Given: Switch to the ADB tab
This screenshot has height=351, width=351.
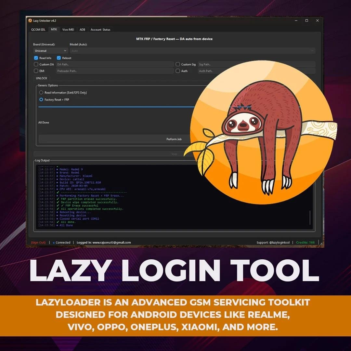Looking at the screenshot, I should coord(82,30).
